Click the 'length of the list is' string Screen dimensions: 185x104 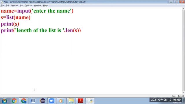pyautogui.click(x=40, y=30)
